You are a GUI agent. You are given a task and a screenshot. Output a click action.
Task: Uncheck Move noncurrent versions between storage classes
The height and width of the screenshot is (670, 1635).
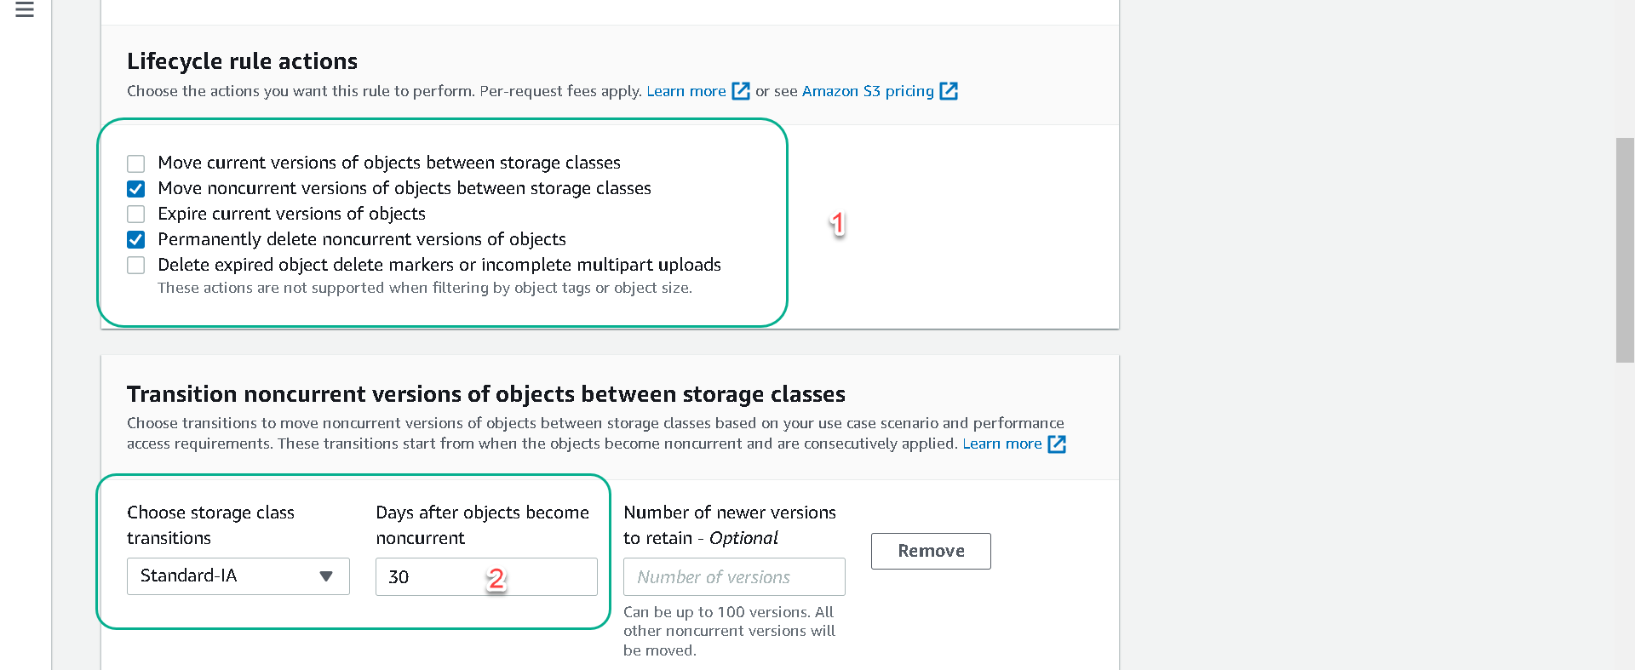pyautogui.click(x=136, y=189)
